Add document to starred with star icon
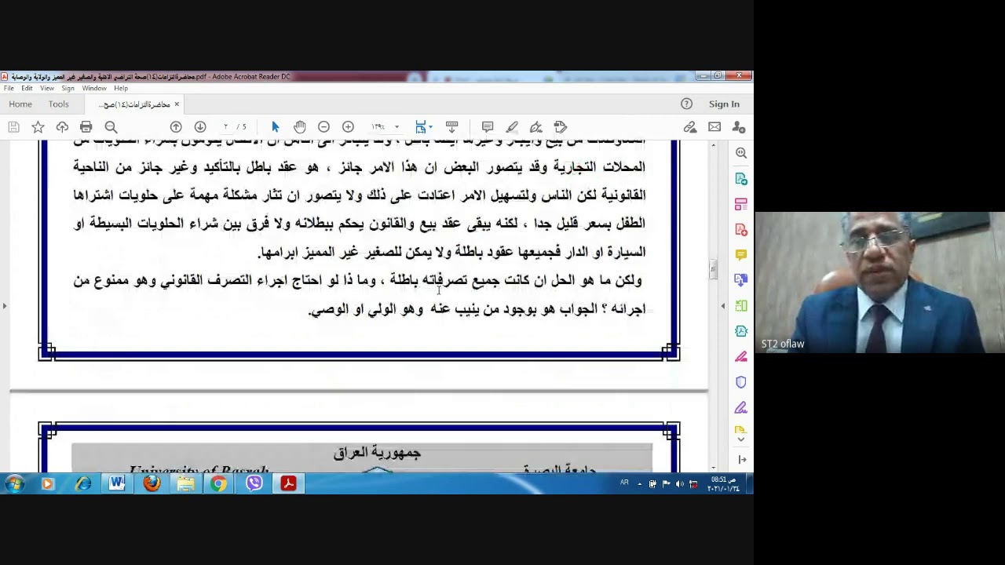The height and width of the screenshot is (565, 1005). tap(38, 127)
